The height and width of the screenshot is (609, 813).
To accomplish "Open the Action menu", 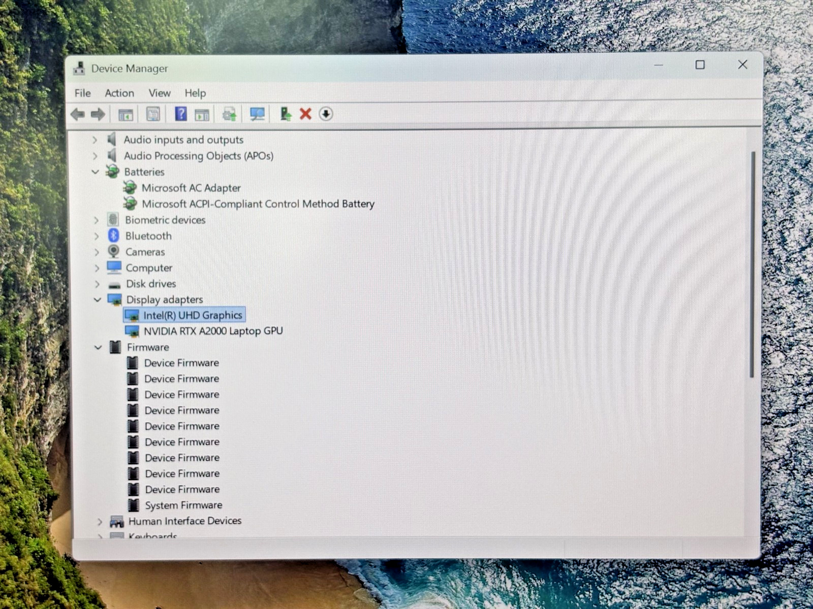I will [119, 93].
